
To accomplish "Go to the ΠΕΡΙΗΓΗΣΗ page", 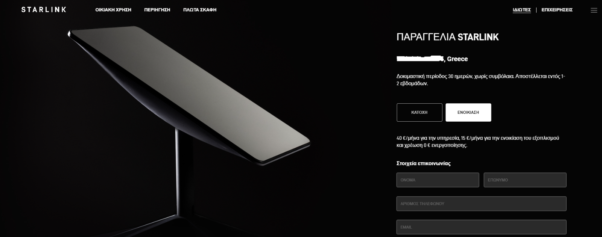I will (x=157, y=10).
